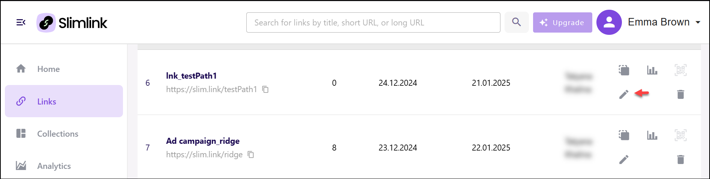Focus the links search input field
Image resolution: width=710 pixels, height=179 pixels.
click(x=373, y=22)
